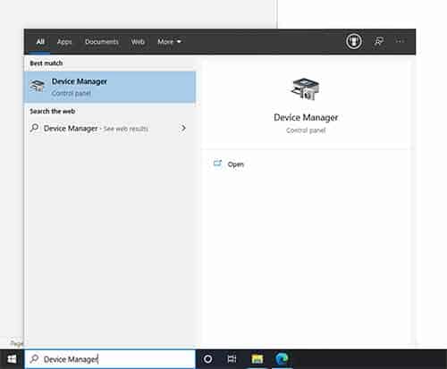Click the Open action for Device Manager
Screen dimensions: 447x369
tap(229, 164)
